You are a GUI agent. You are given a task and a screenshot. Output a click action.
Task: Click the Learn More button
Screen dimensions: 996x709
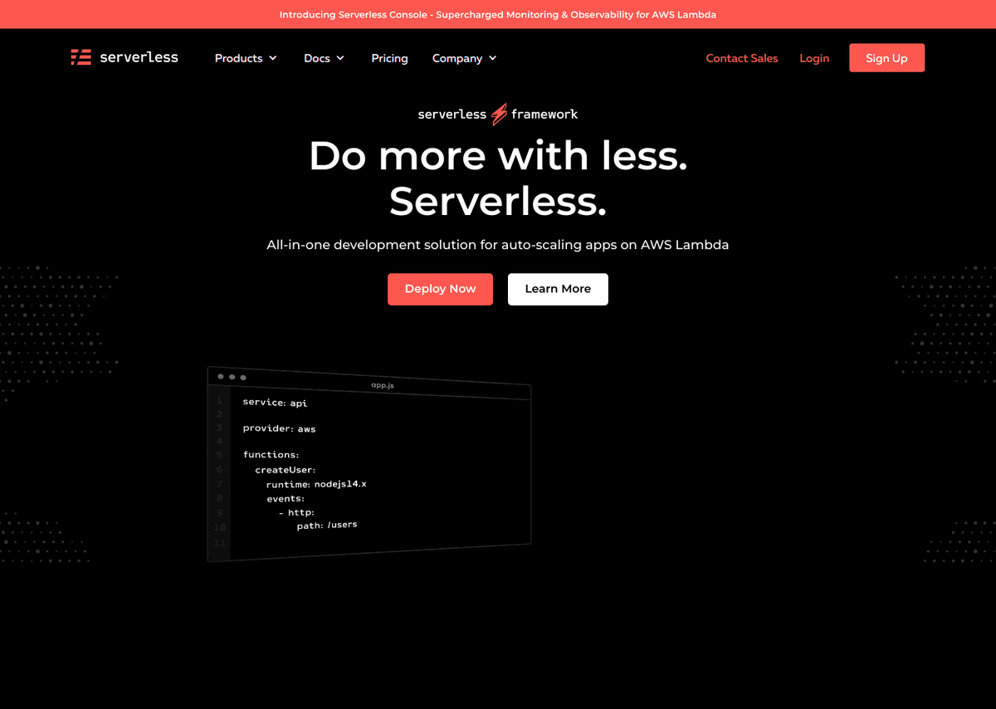click(x=558, y=289)
